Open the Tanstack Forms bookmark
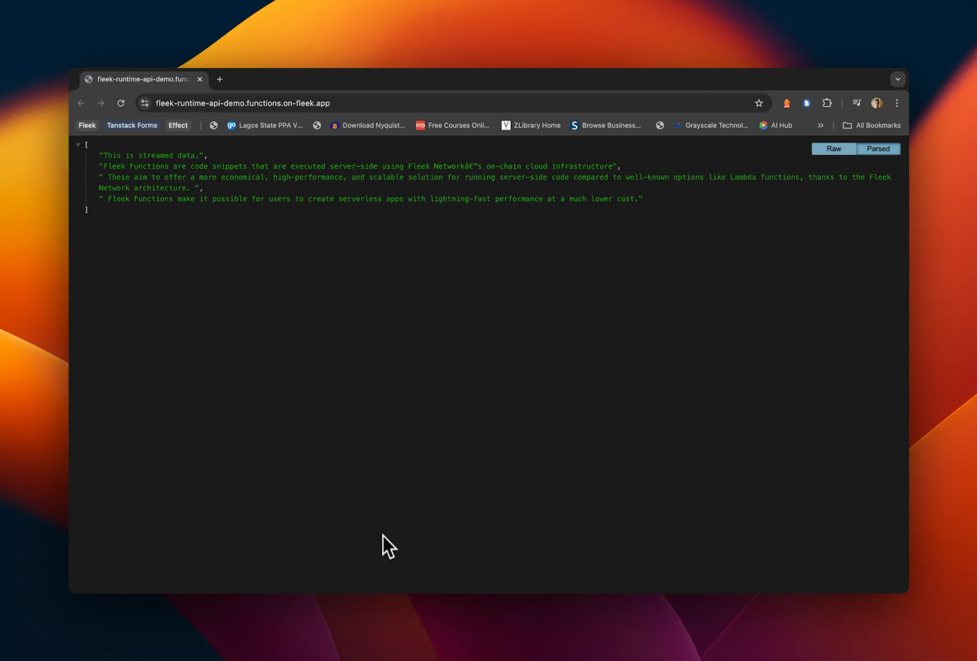Viewport: 977px width, 661px height. click(132, 126)
